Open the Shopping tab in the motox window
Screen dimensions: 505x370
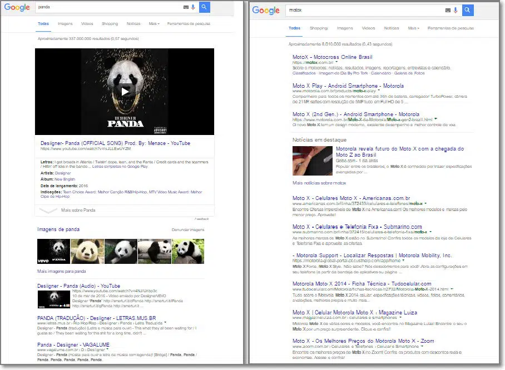point(319,28)
